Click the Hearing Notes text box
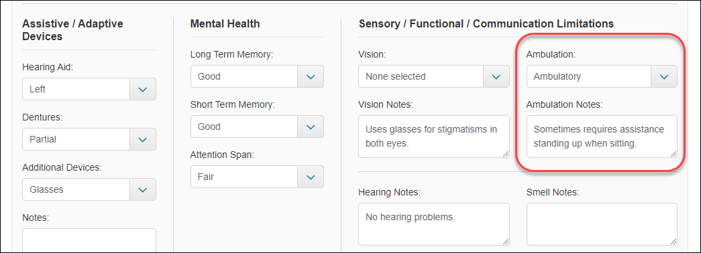 [x=433, y=224]
